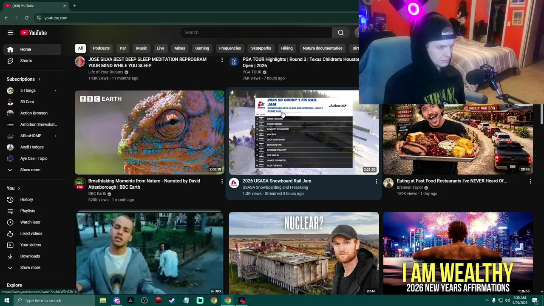Select the Gaming filter chip
Screen dimensions: 544x306
point(202,48)
